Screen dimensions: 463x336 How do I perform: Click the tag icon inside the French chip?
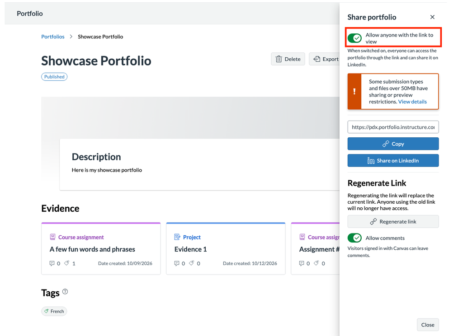(x=47, y=311)
